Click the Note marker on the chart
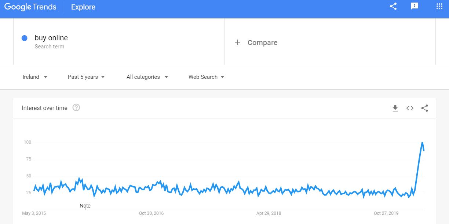449x224 pixels. (85, 206)
